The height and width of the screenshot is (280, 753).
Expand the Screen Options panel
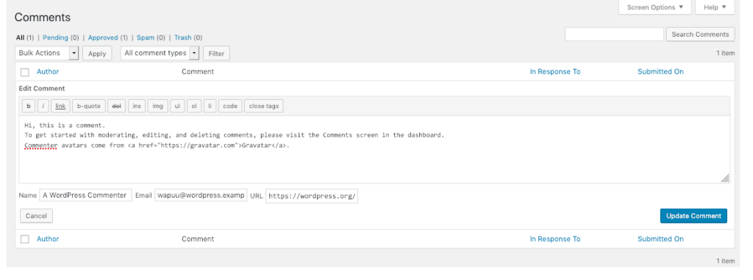point(655,7)
